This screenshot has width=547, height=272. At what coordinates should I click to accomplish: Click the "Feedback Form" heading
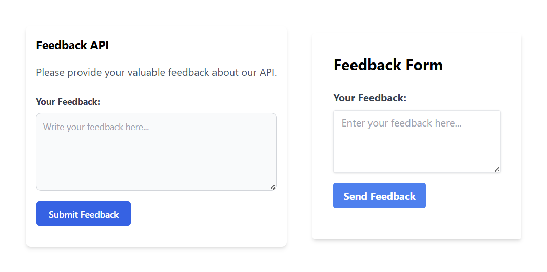(388, 65)
